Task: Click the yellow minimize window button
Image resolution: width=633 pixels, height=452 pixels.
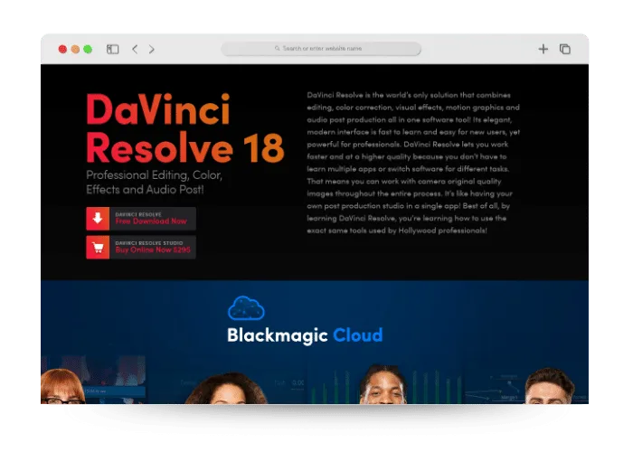Action: coord(75,49)
